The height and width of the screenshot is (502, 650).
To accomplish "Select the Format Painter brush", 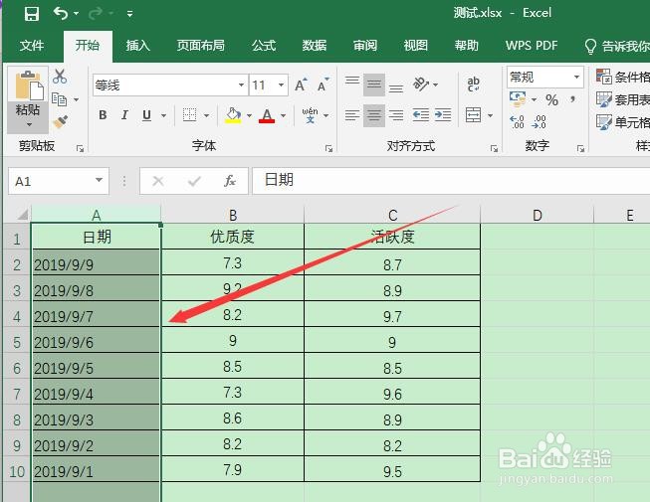I will (x=61, y=121).
